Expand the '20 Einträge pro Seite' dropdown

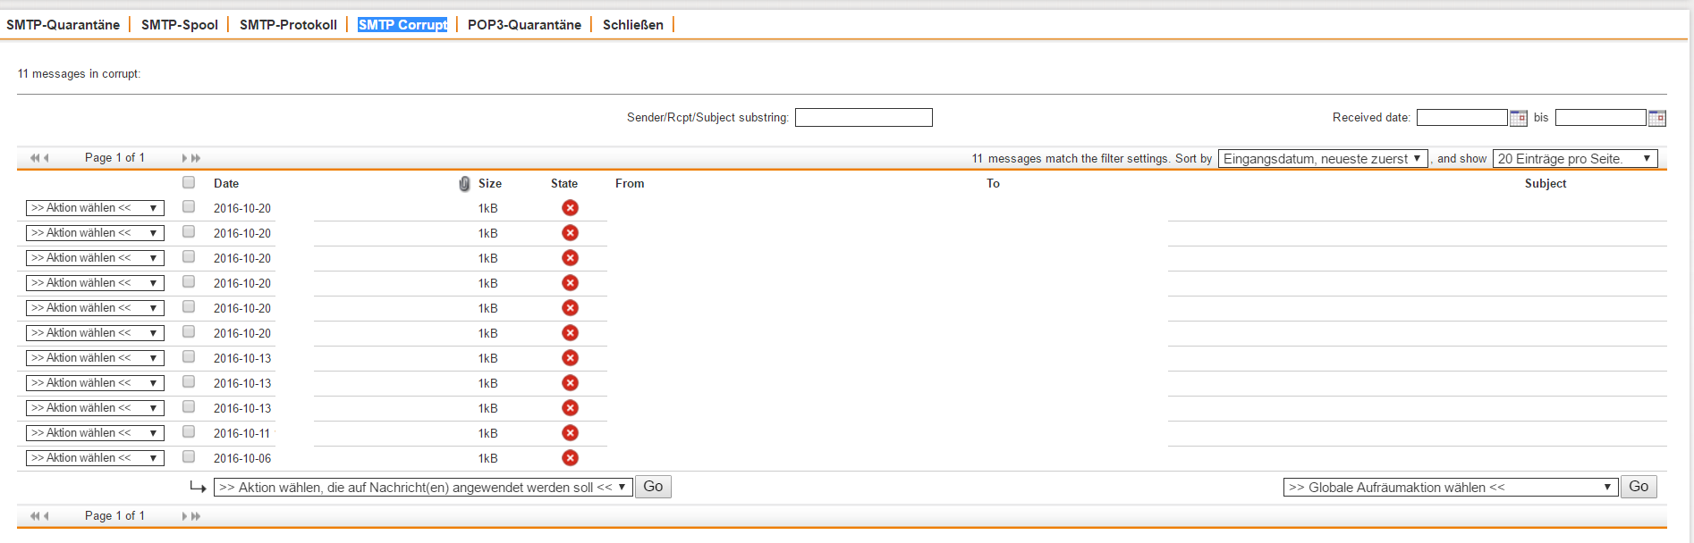(x=1574, y=159)
